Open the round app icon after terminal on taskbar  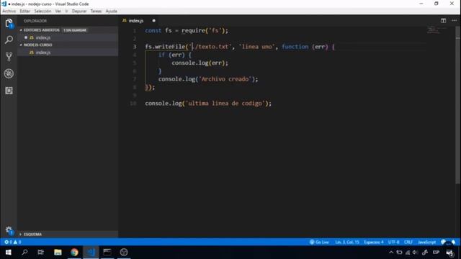(x=124, y=253)
